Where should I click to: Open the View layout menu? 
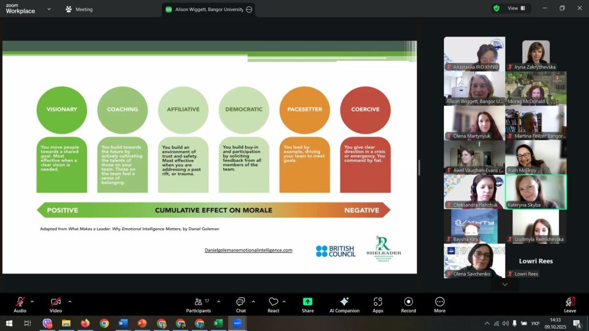tap(516, 9)
